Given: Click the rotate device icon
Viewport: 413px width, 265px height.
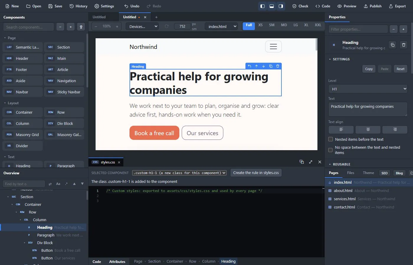Looking at the screenshot, I should point(167,26).
